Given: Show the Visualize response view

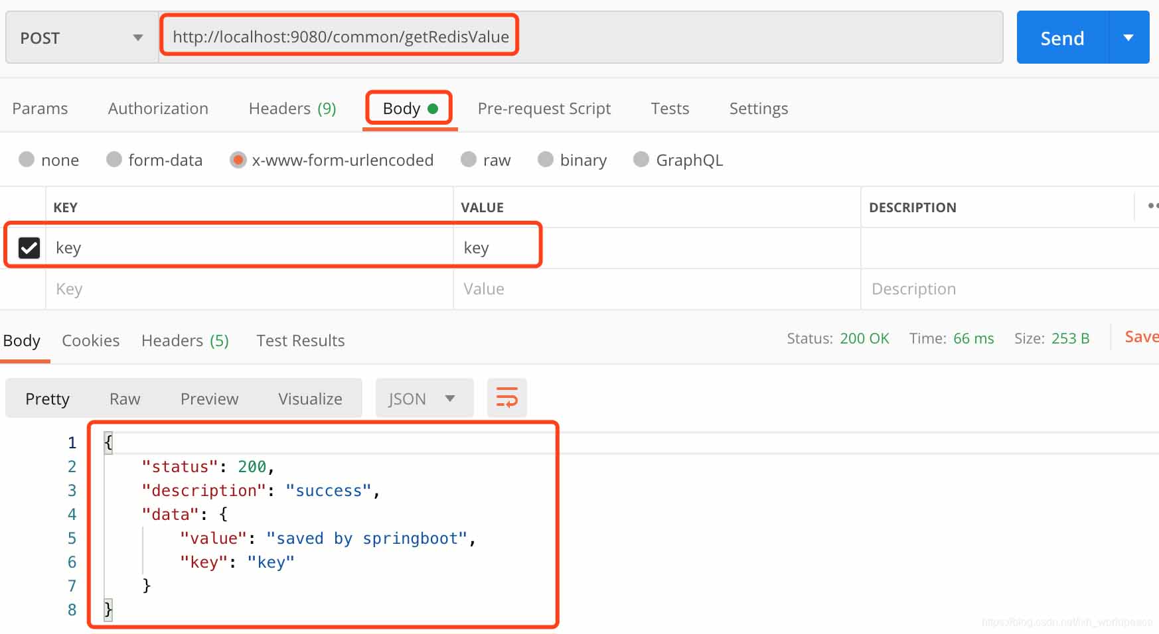Looking at the screenshot, I should [310, 399].
